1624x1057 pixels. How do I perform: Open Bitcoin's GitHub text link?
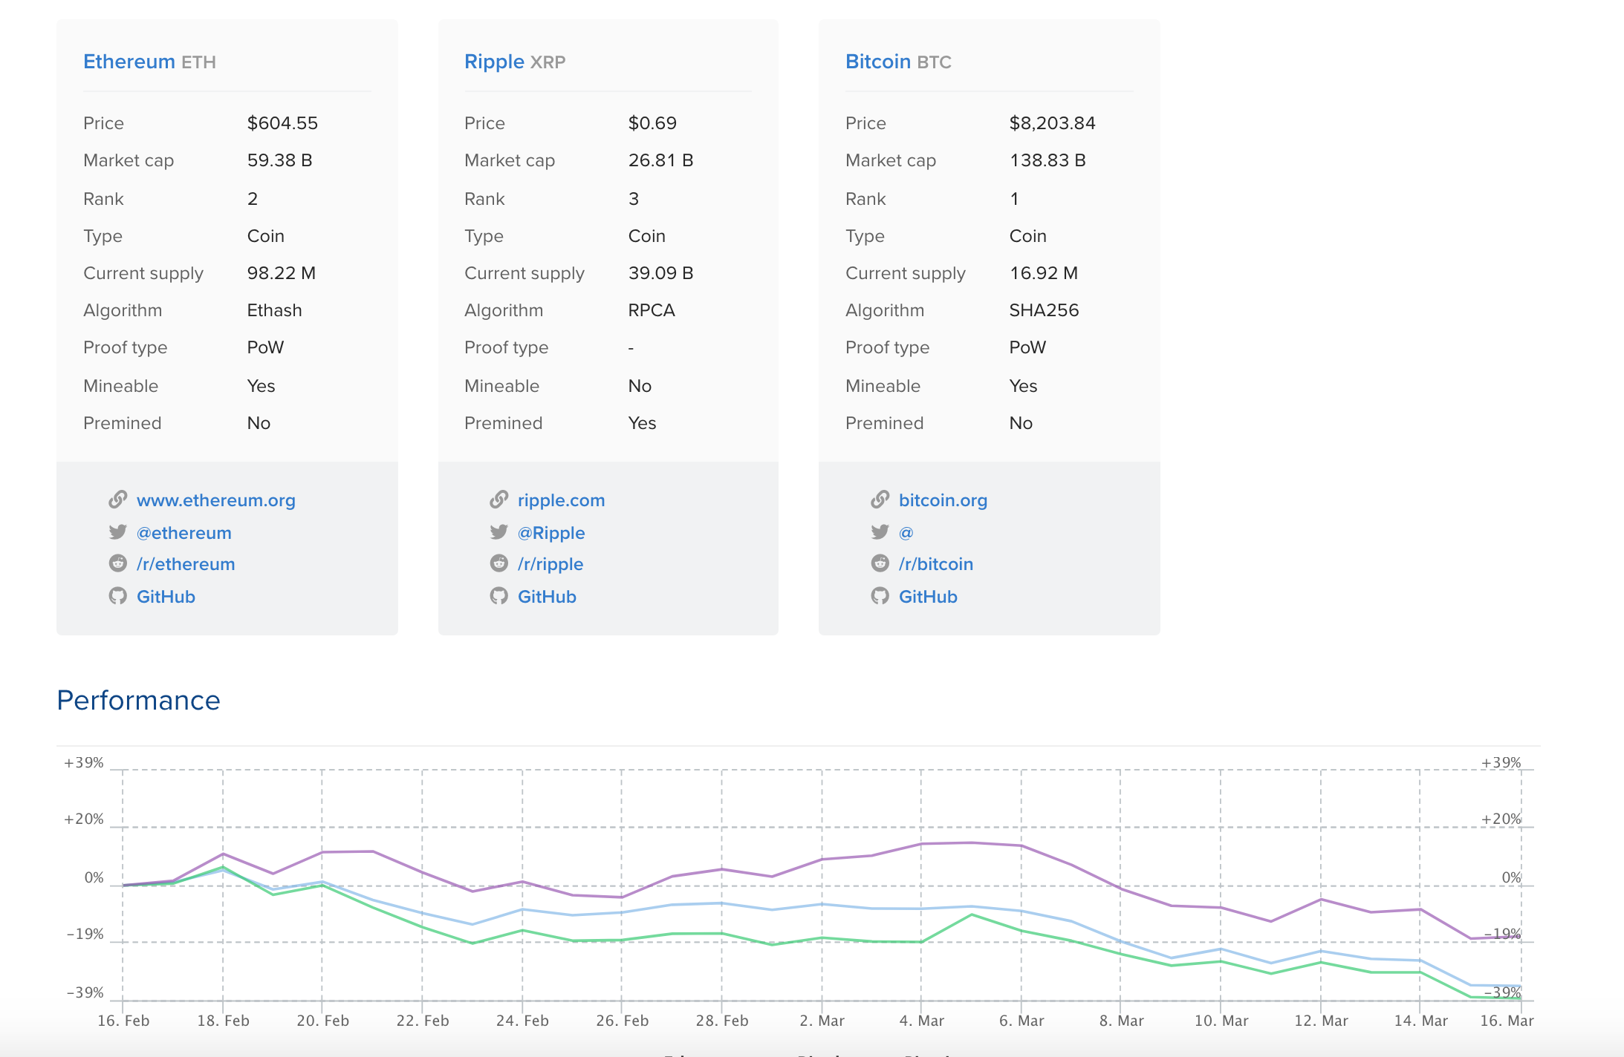[927, 597]
